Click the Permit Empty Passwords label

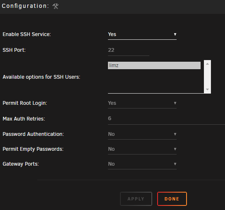click(x=33, y=149)
